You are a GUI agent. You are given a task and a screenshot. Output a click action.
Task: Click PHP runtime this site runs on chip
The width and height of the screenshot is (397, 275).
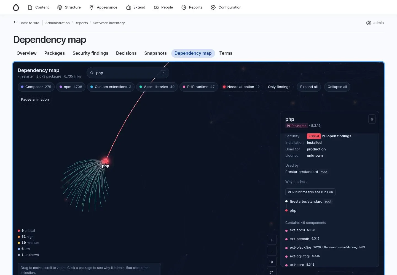(x=310, y=192)
